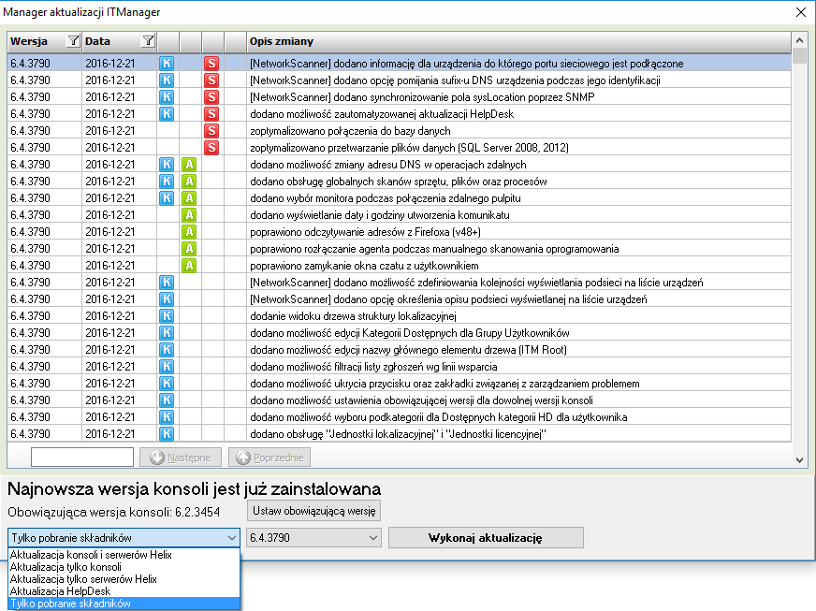Viewport: 816px width, 611px height.
Task: Click the scrollbar down arrow of the changelog
Action: pyautogui.click(x=799, y=459)
